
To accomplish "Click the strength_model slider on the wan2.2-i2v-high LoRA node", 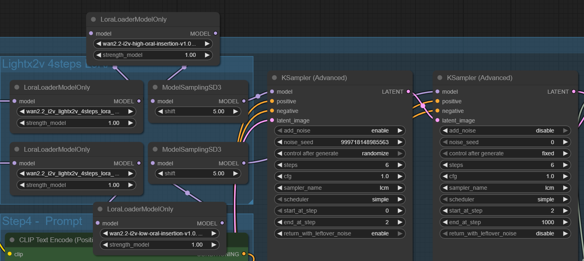I will (x=153, y=55).
